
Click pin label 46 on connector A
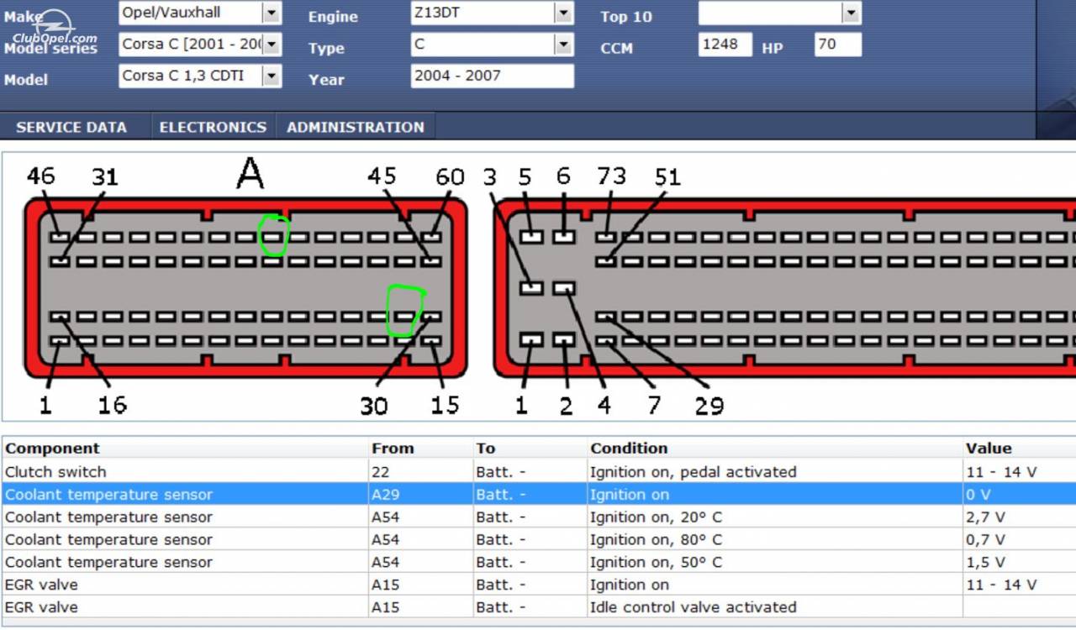coord(40,176)
